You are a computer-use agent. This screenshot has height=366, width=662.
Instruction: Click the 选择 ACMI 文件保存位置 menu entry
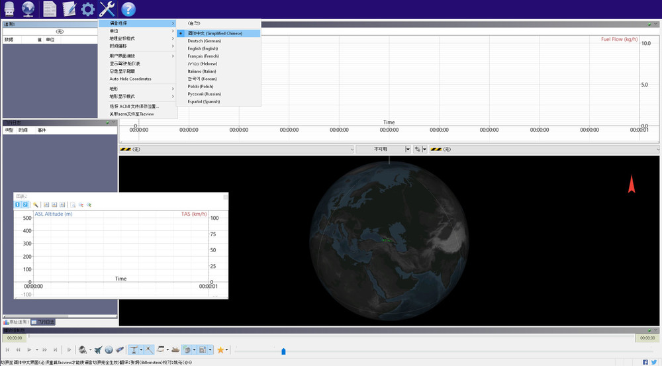(x=134, y=106)
